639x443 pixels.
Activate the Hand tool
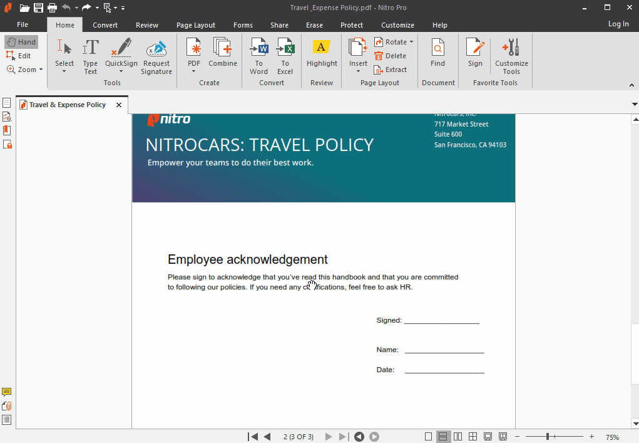[22, 42]
